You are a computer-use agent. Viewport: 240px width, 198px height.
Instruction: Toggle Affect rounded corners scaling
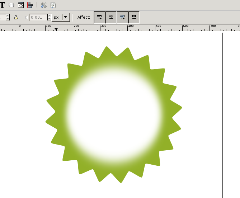click(111, 17)
